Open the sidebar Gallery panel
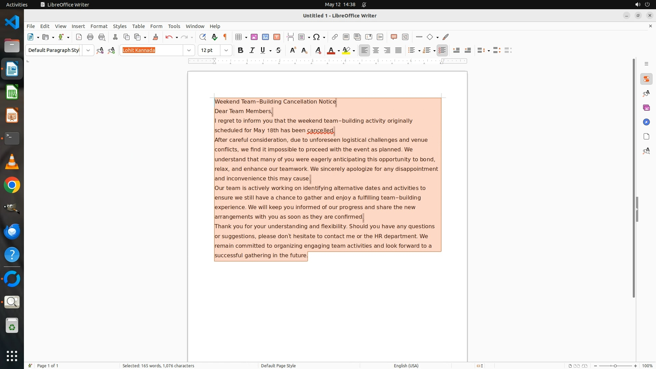The image size is (656, 369). [646, 108]
